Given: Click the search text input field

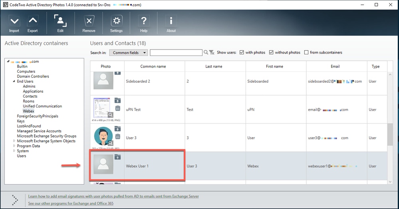Looking at the screenshot, I should (x=176, y=52).
